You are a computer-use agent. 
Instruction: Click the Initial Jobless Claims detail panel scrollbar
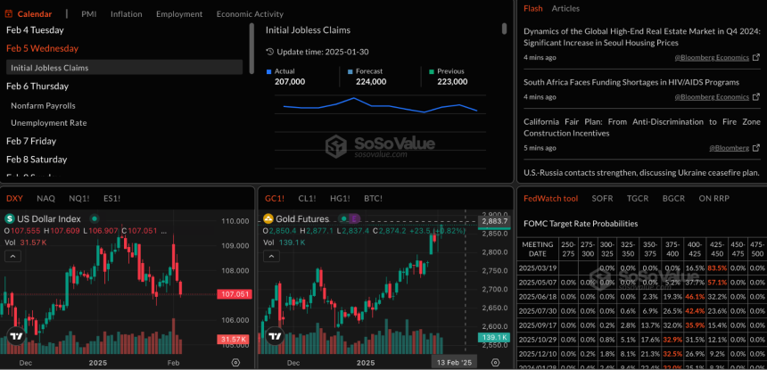coord(504,29)
